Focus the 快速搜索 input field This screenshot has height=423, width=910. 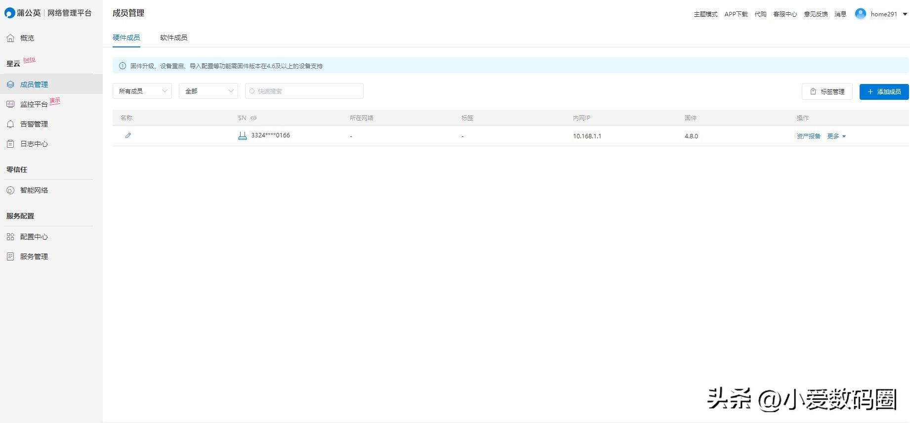point(304,91)
